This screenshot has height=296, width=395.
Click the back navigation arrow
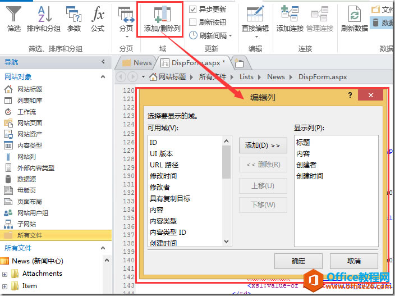point(121,76)
